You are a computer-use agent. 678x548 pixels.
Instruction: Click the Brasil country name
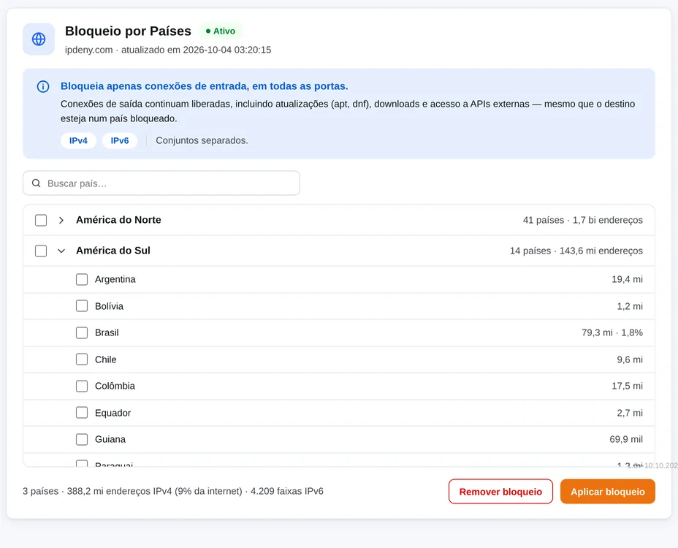pos(107,332)
